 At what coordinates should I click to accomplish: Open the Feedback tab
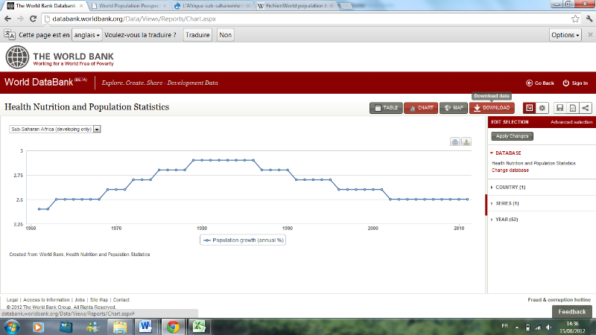(x=571, y=312)
